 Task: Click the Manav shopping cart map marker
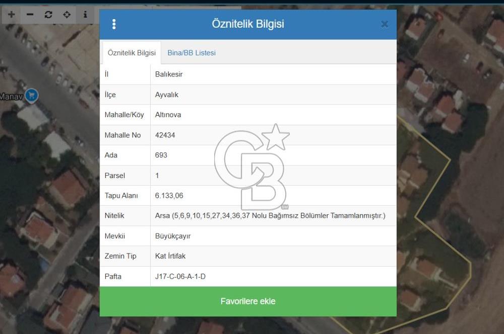pyautogui.click(x=32, y=95)
